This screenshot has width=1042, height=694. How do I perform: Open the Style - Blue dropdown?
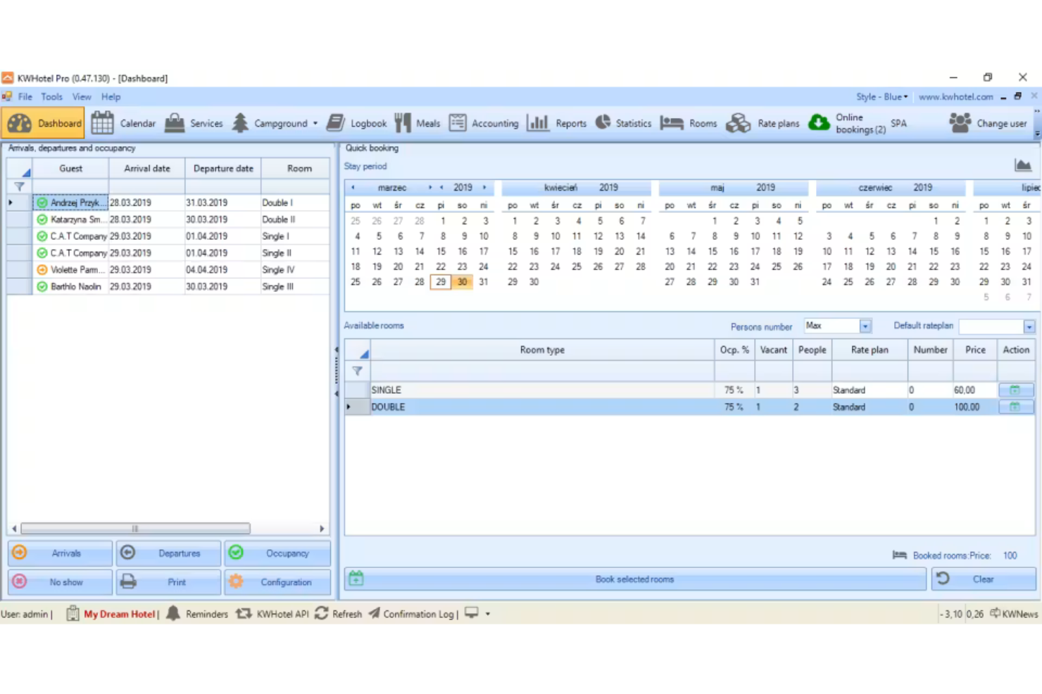[882, 97]
